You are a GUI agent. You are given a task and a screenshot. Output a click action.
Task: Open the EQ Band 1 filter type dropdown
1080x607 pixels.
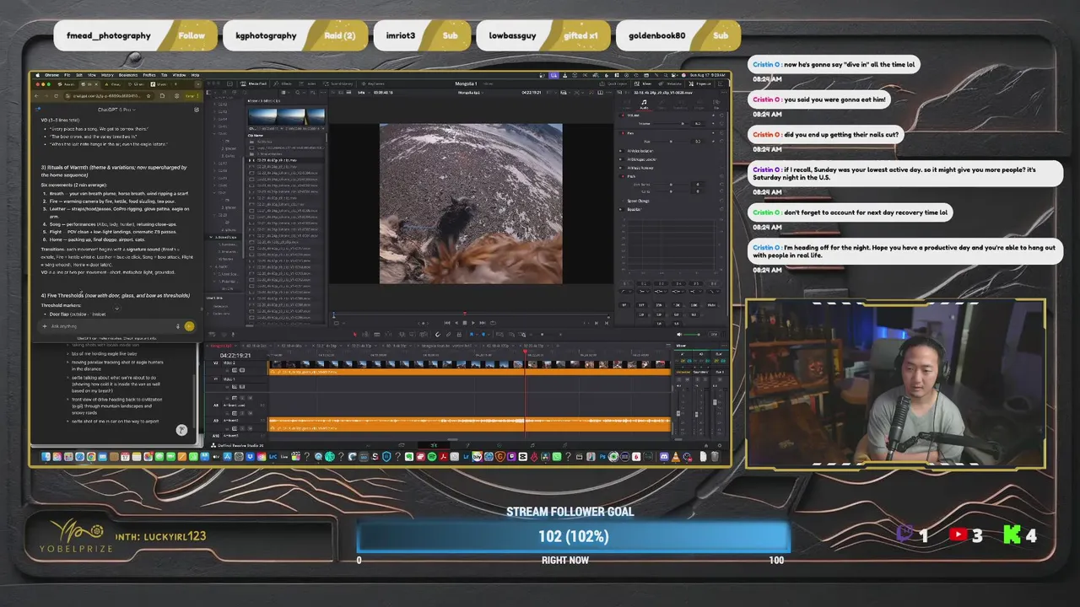(x=626, y=292)
